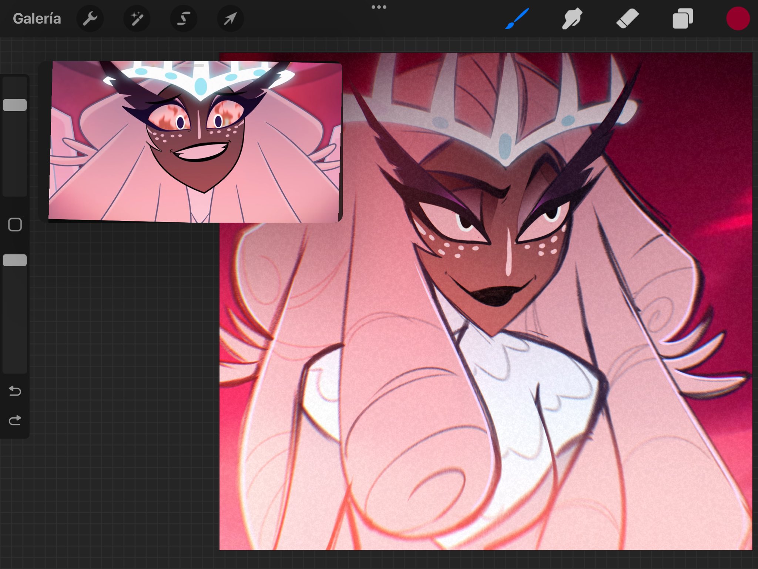Open the Actions wrench menu
The image size is (758, 569).
(90, 19)
